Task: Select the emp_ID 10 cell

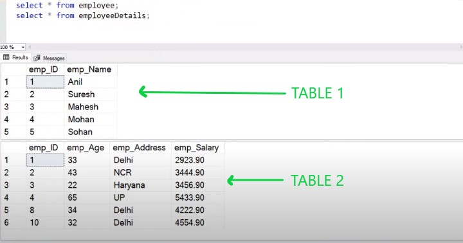Action: 45,222
